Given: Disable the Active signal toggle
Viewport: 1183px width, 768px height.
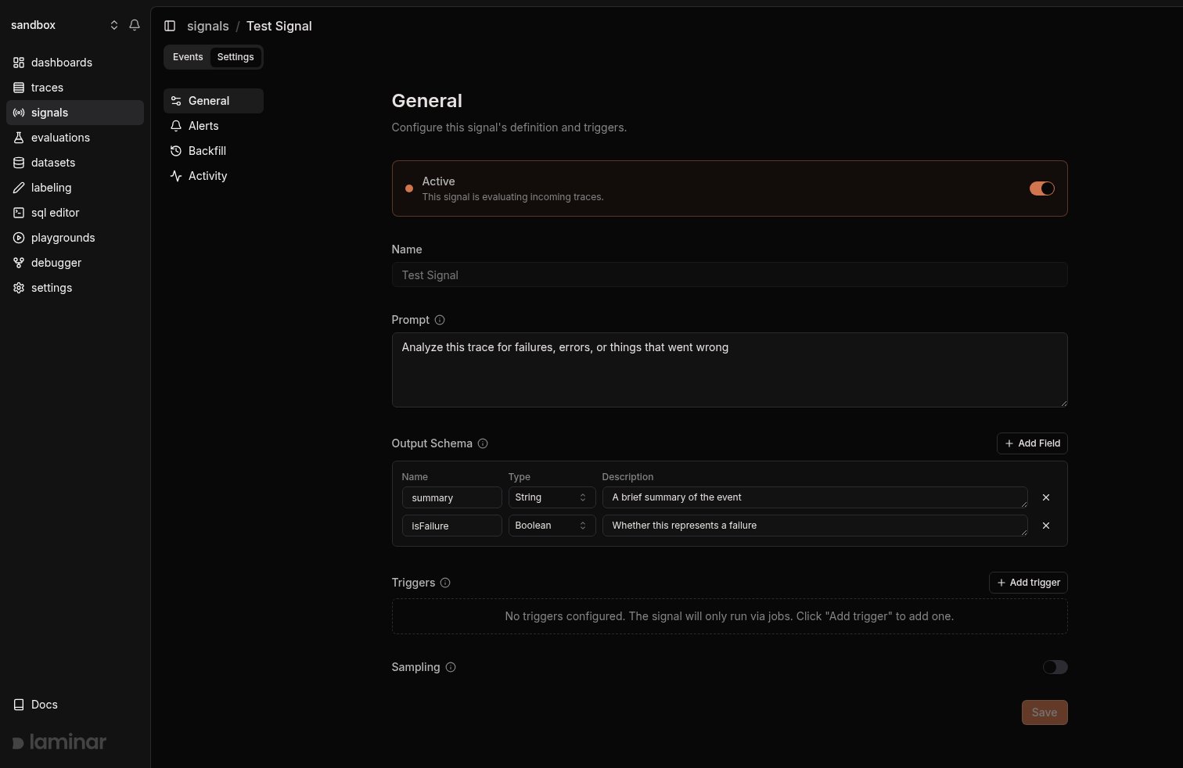Looking at the screenshot, I should [x=1042, y=188].
